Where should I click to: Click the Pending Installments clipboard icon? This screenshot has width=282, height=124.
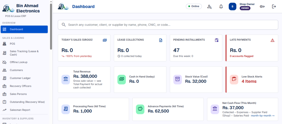(x=216, y=40)
